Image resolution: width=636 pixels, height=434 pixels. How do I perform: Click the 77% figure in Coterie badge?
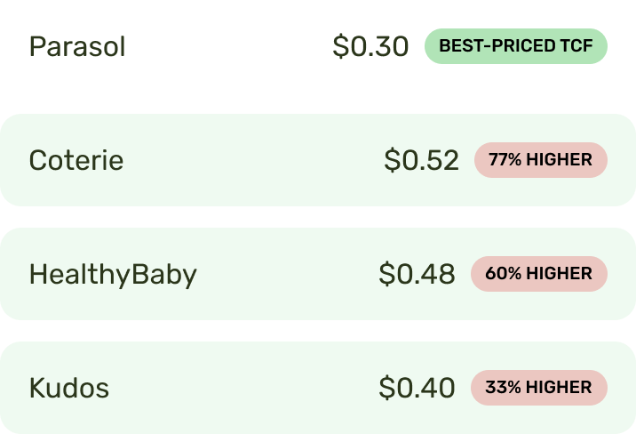505,160
